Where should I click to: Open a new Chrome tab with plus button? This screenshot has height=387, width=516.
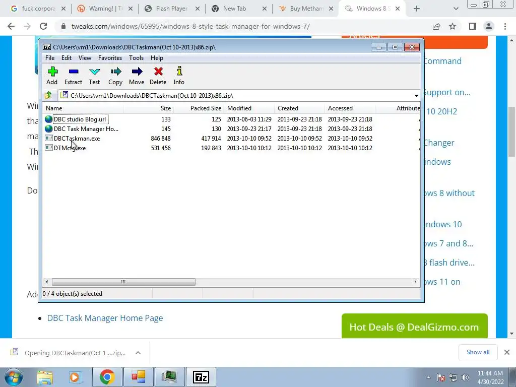click(417, 9)
